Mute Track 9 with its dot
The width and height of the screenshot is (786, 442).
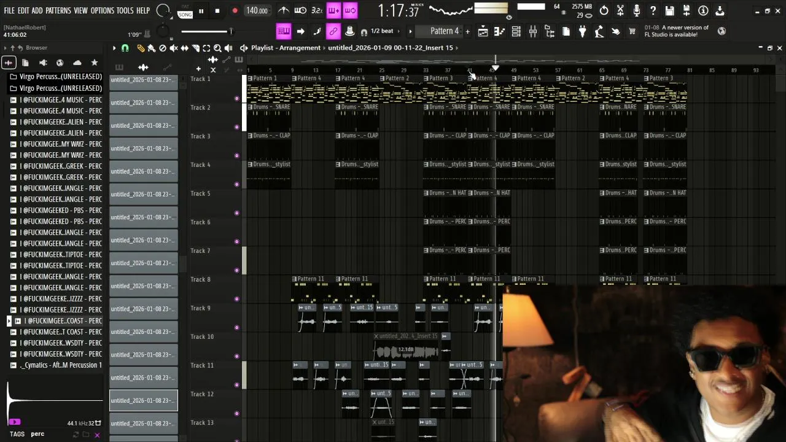click(237, 327)
